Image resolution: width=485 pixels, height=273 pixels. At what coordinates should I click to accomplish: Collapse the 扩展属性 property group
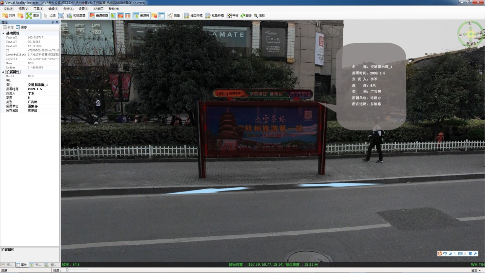click(x=3, y=72)
